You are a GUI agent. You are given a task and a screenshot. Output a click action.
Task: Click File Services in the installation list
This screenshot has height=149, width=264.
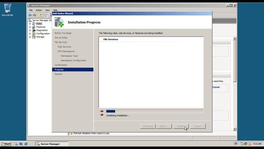tap(111, 39)
